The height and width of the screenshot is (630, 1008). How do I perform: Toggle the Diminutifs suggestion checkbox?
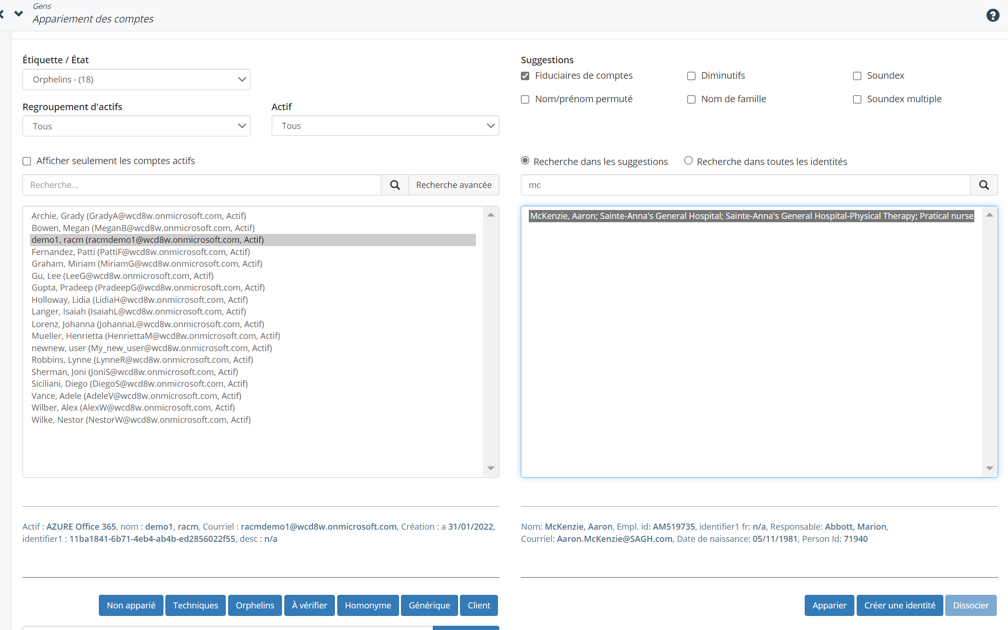click(x=691, y=75)
